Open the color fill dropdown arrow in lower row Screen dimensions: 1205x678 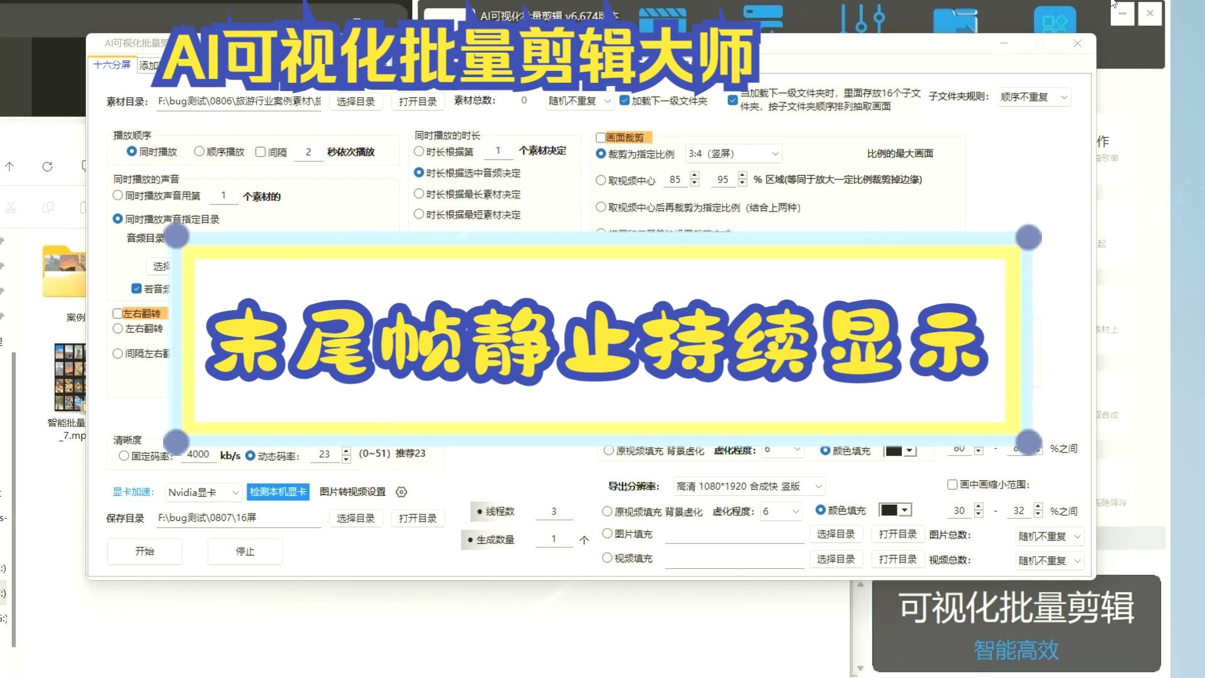(905, 510)
